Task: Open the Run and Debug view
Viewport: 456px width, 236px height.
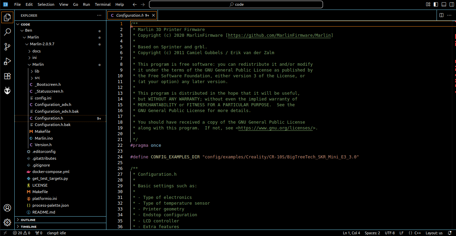Action: (7, 61)
